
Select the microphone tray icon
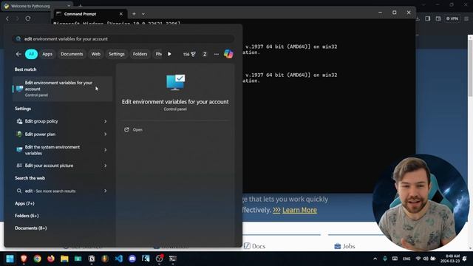click(x=385, y=259)
